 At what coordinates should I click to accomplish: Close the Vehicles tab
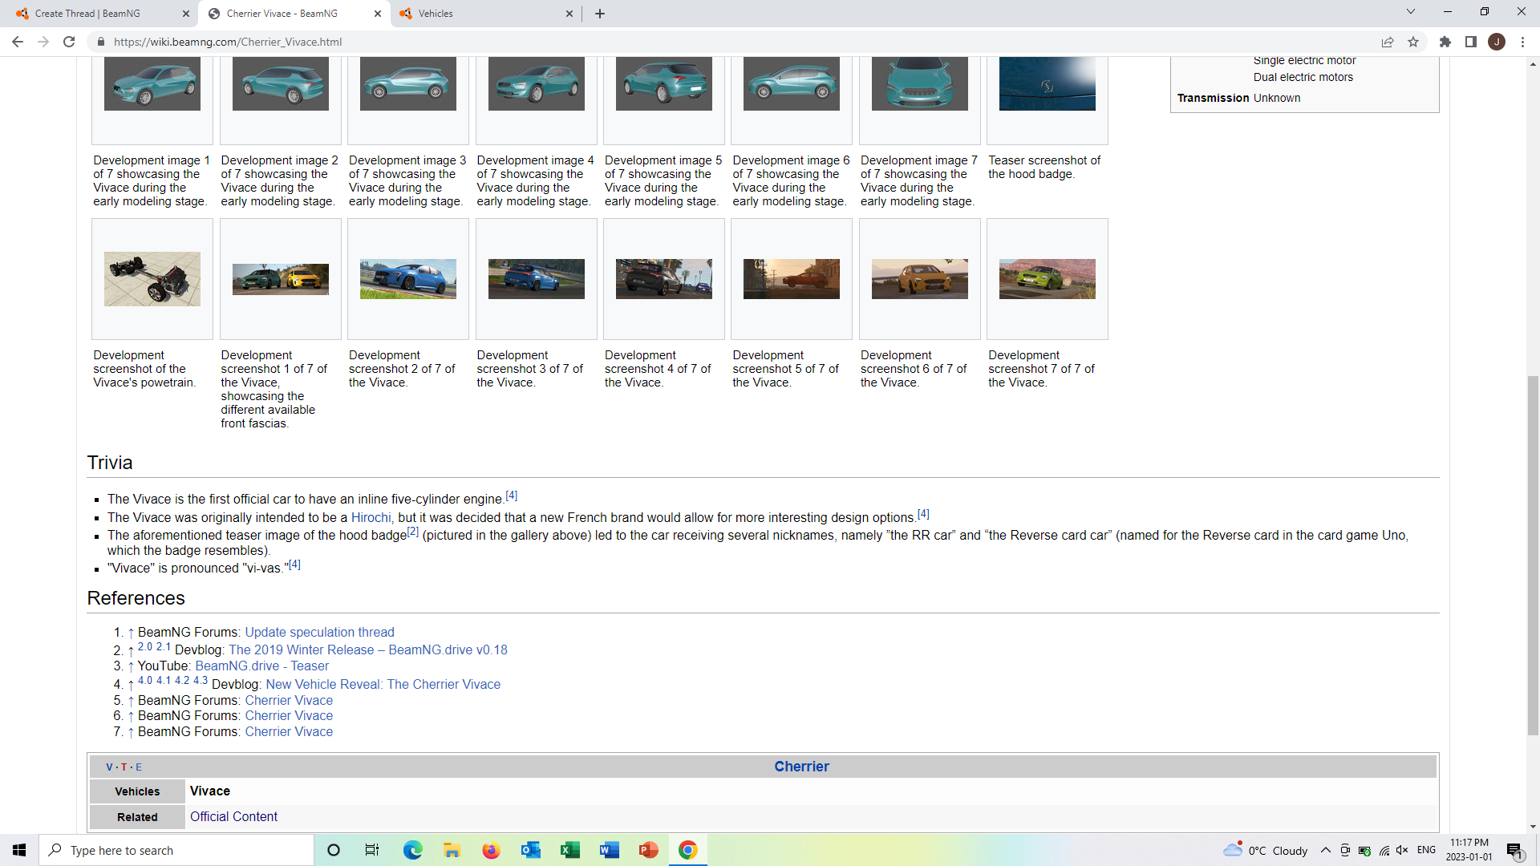coord(569,14)
